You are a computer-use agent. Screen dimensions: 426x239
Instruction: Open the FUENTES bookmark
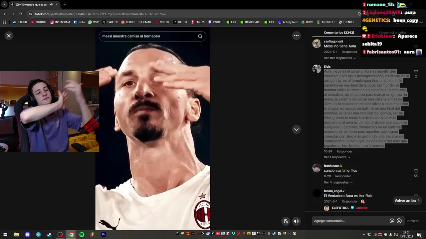[346, 22]
